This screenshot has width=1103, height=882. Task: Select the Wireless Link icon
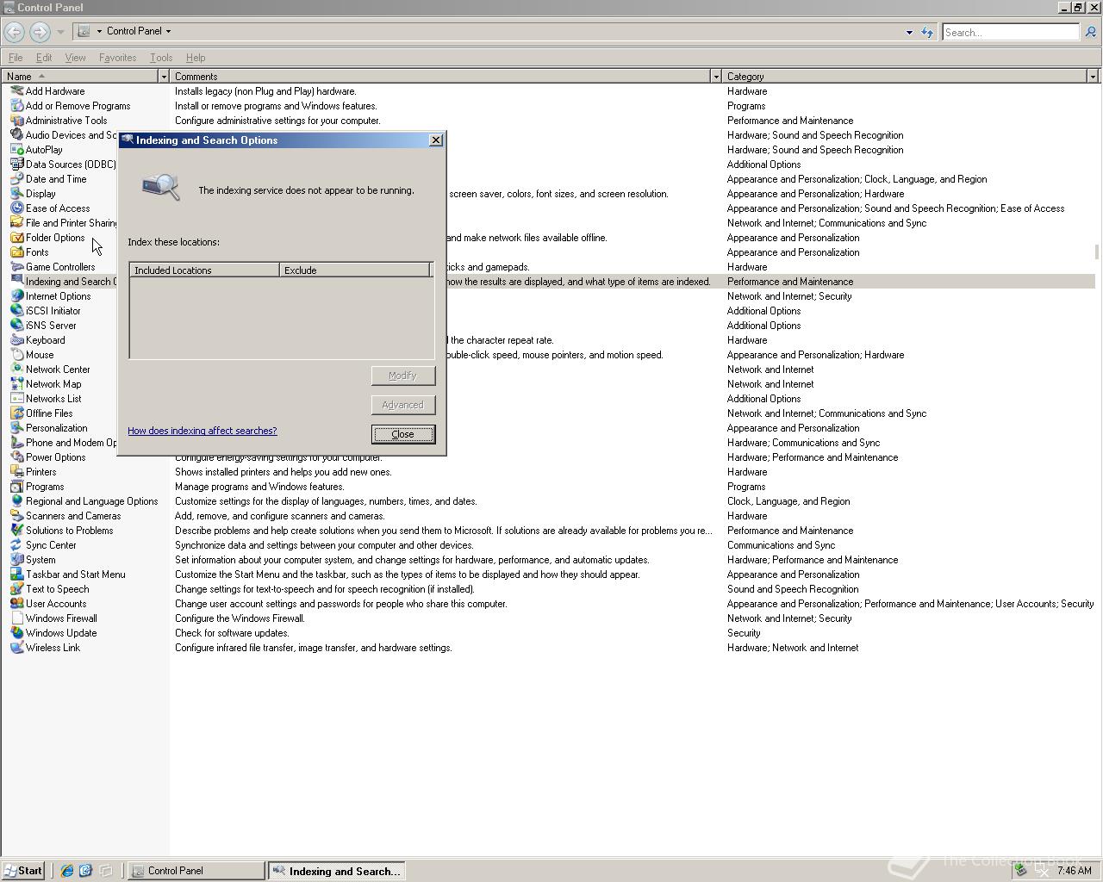pos(16,648)
